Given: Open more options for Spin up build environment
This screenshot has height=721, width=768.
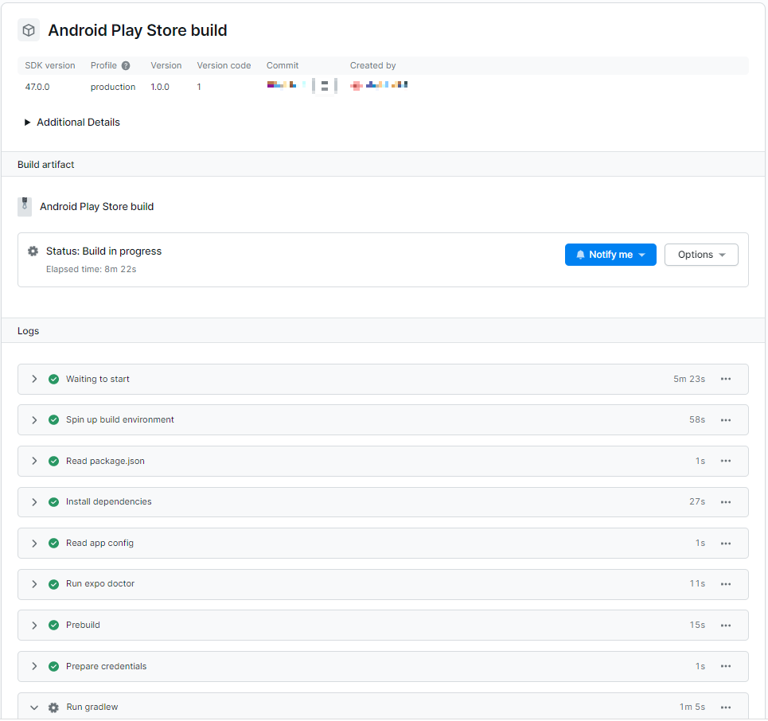Looking at the screenshot, I should [x=726, y=420].
